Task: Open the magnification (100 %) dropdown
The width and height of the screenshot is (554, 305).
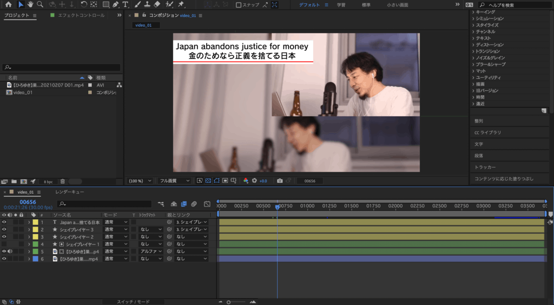Action: click(140, 181)
